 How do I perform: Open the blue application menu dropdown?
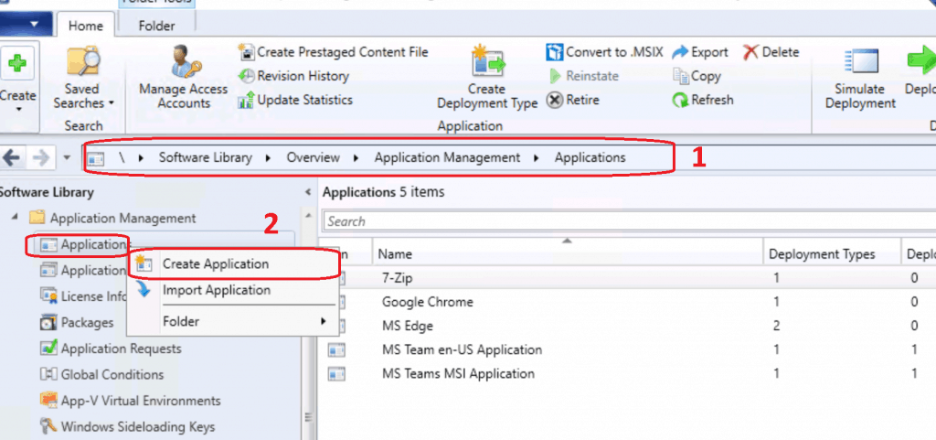(x=27, y=24)
